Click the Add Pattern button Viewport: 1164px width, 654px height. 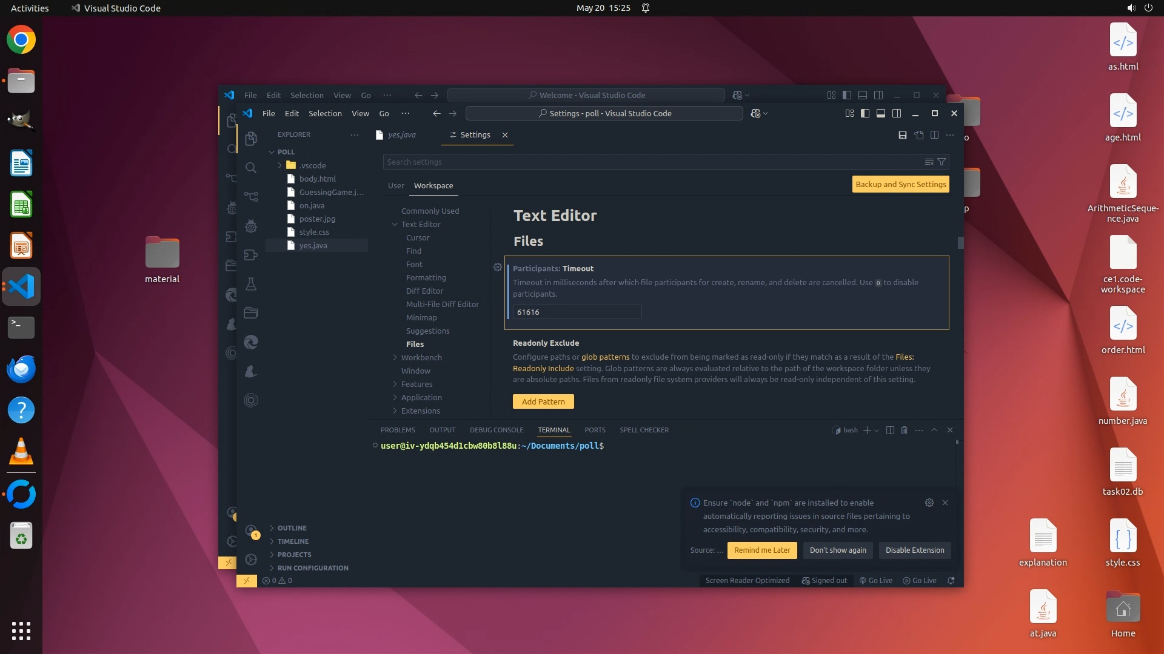[x=543, y=401]
